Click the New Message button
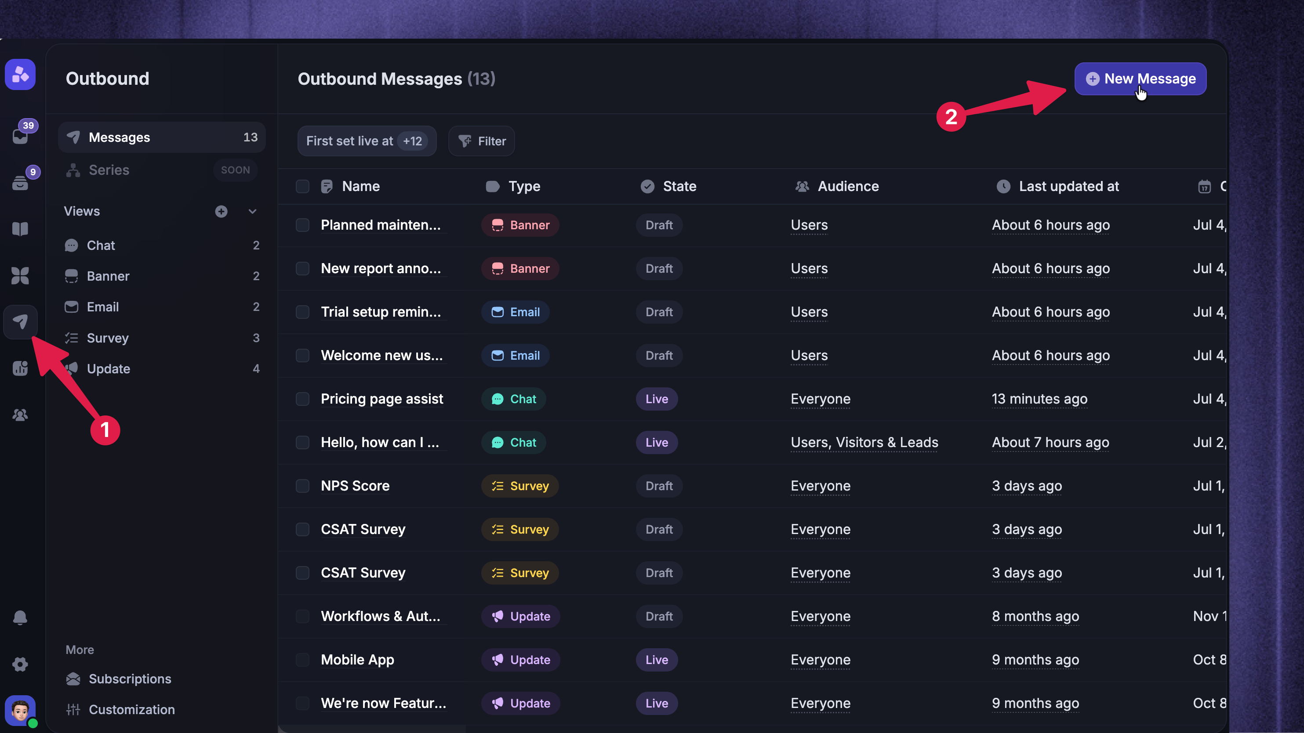Image resolution: width=1304 pixels, height=733 pixels. tap(1141, 79)
